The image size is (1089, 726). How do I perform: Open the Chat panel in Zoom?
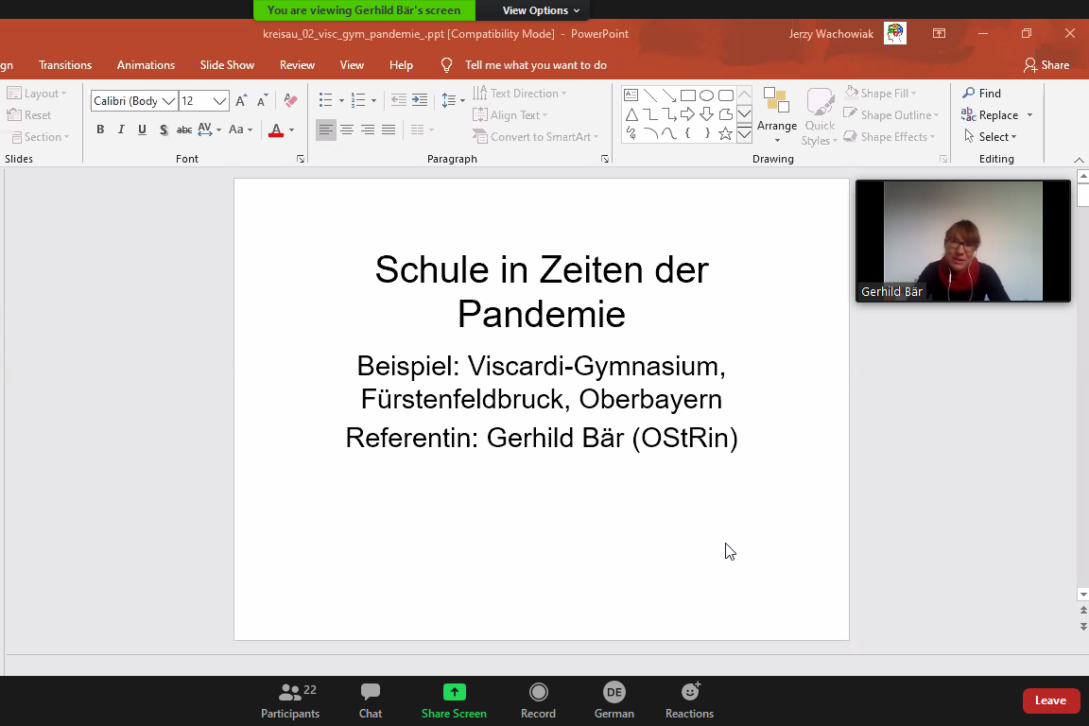pos(371,700)
